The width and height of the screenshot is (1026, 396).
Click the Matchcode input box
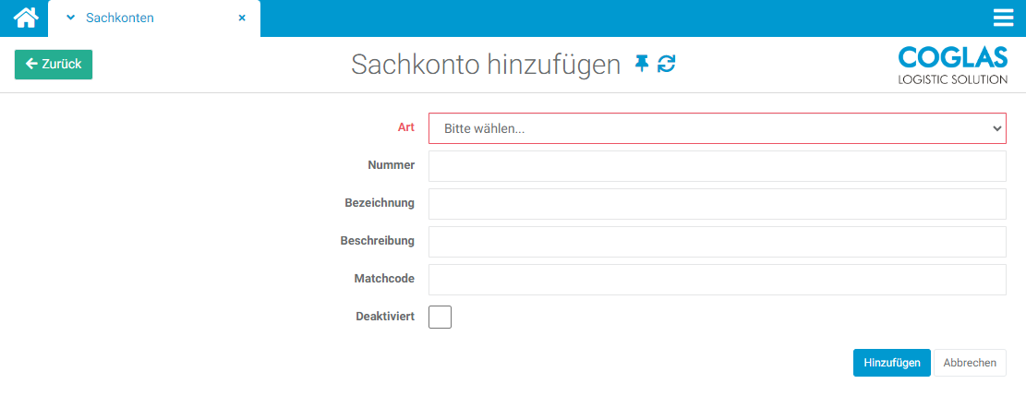coord(717,280)
